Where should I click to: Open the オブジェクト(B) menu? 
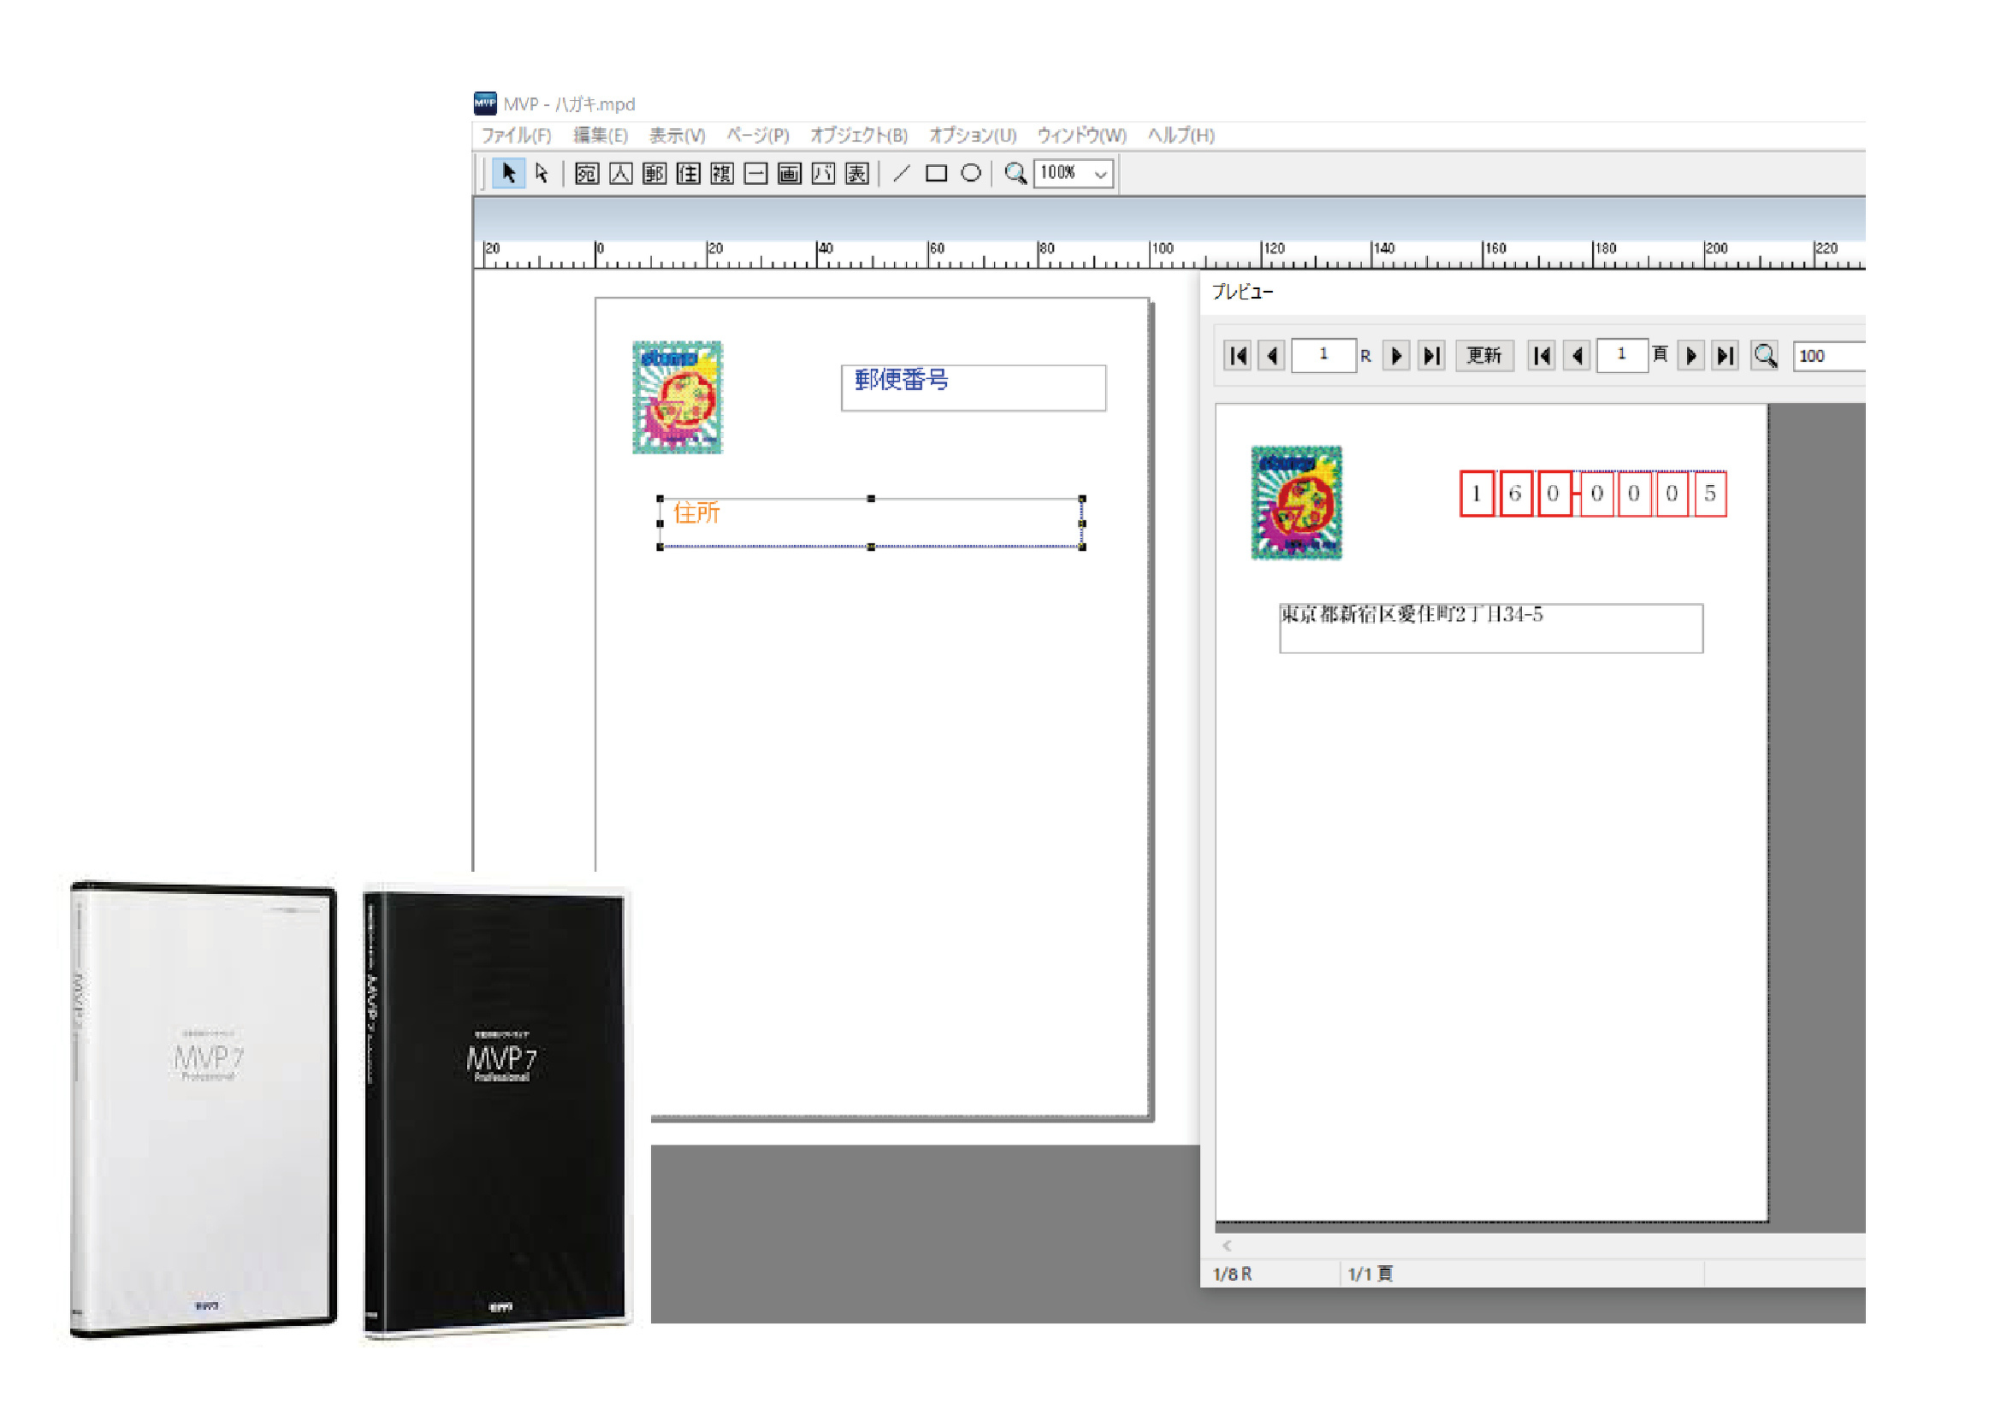pos(859,135)
